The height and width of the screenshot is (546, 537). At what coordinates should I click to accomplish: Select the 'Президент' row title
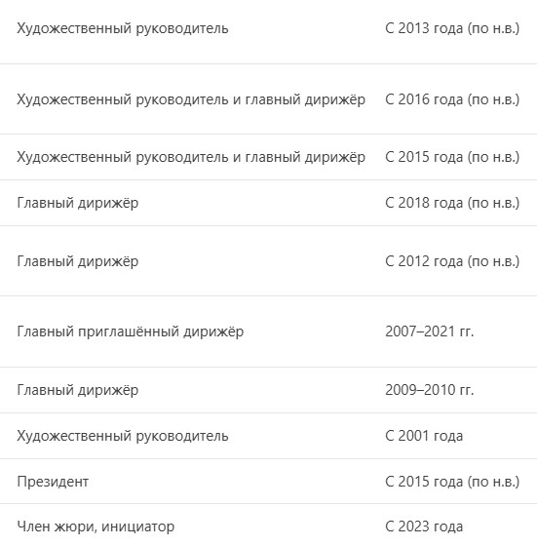53,483
